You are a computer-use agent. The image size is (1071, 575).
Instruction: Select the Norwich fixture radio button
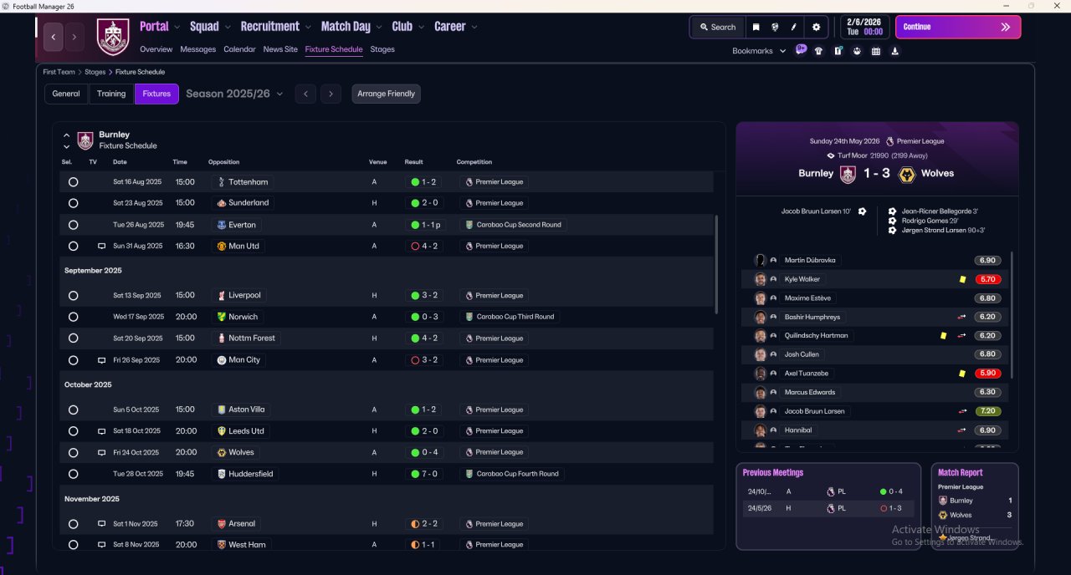(73, 317)
